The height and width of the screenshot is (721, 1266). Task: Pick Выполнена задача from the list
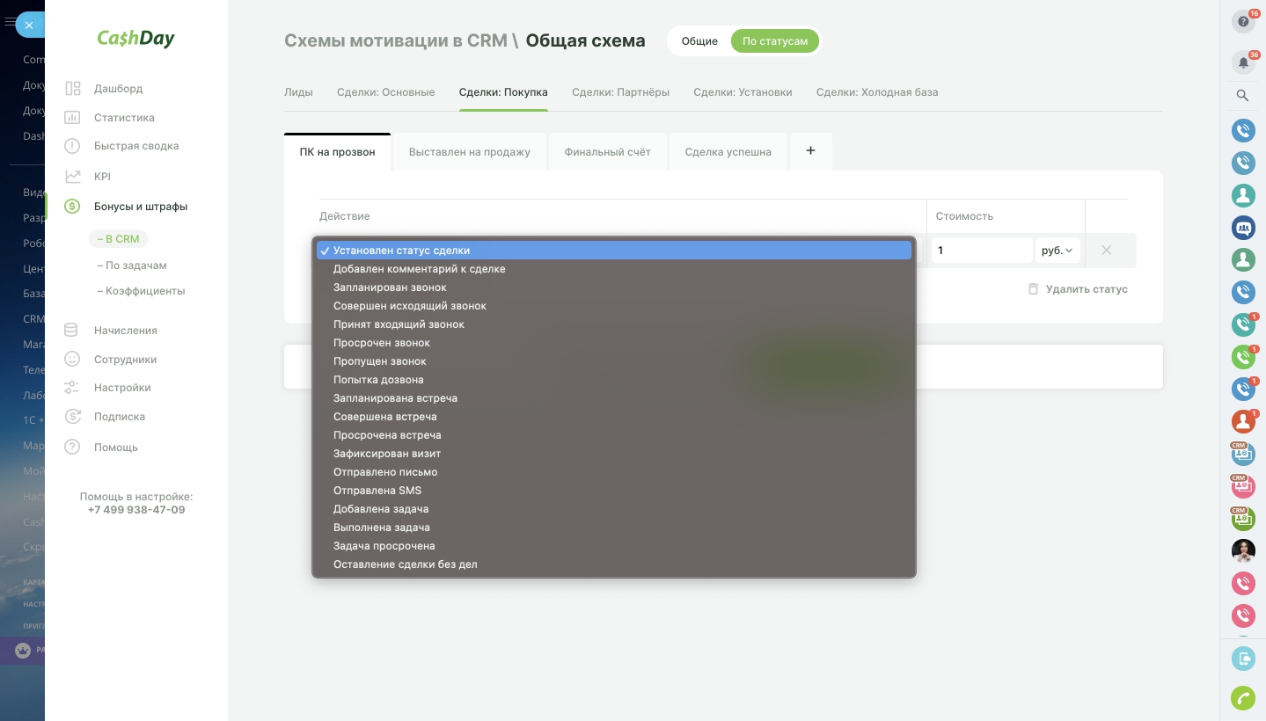[614, 528]
